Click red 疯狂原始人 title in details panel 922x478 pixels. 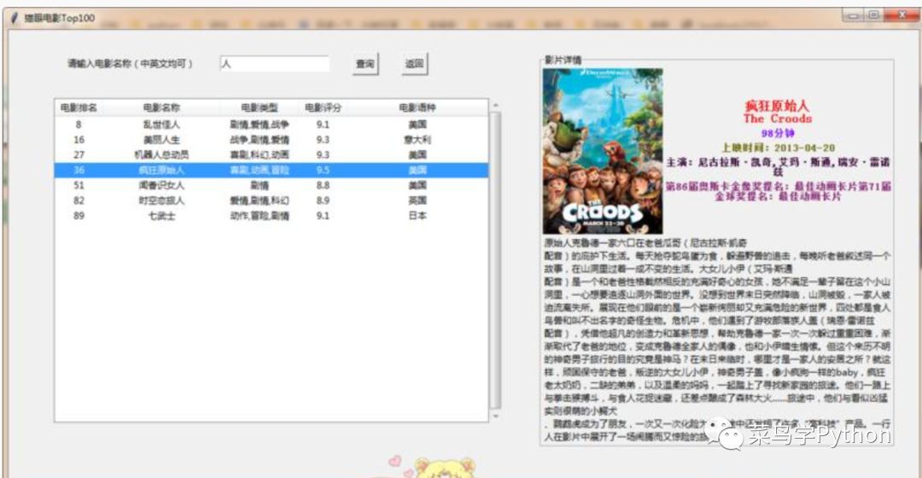click(777, 106)
